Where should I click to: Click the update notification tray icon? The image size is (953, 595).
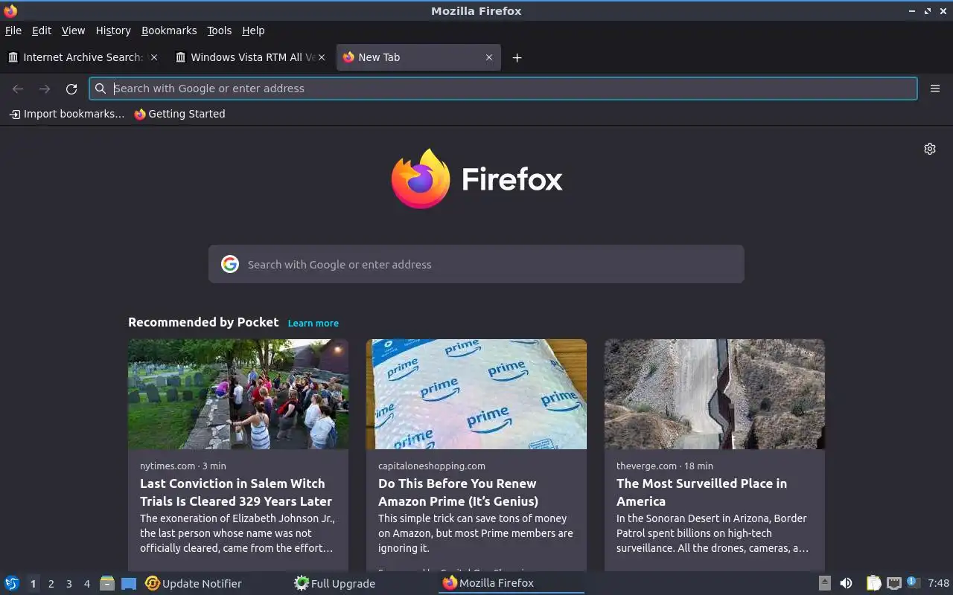coord(914,582)
